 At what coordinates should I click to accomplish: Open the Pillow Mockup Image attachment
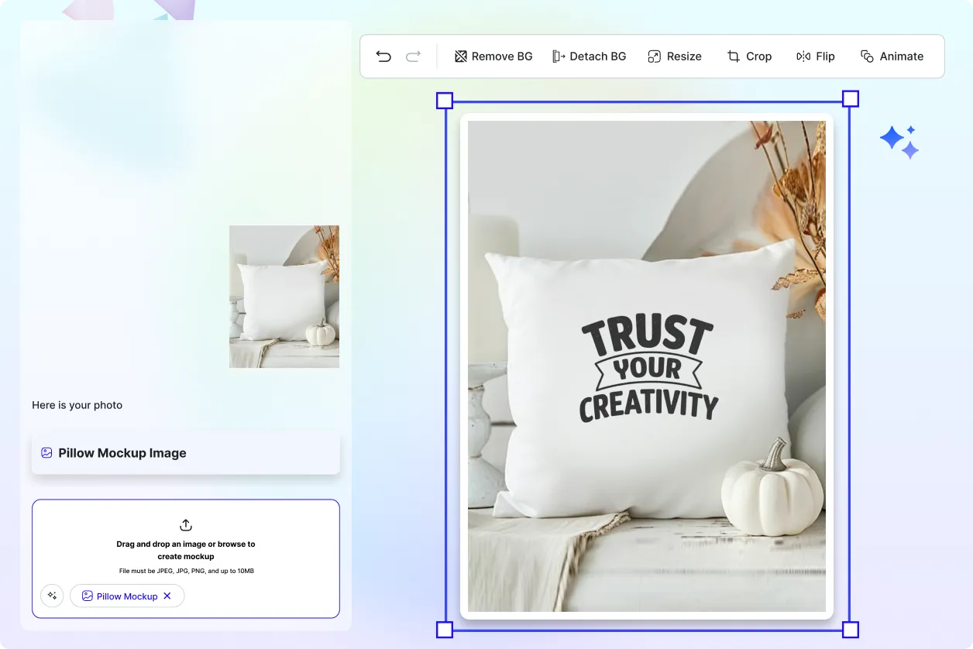(x=186, y=452)
